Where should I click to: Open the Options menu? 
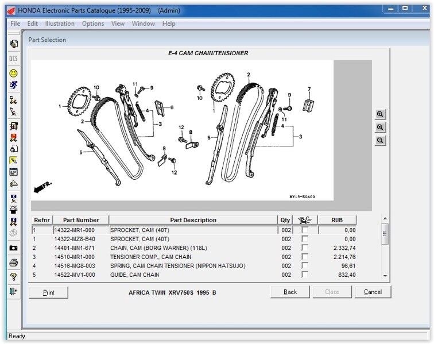click(93, 24)
